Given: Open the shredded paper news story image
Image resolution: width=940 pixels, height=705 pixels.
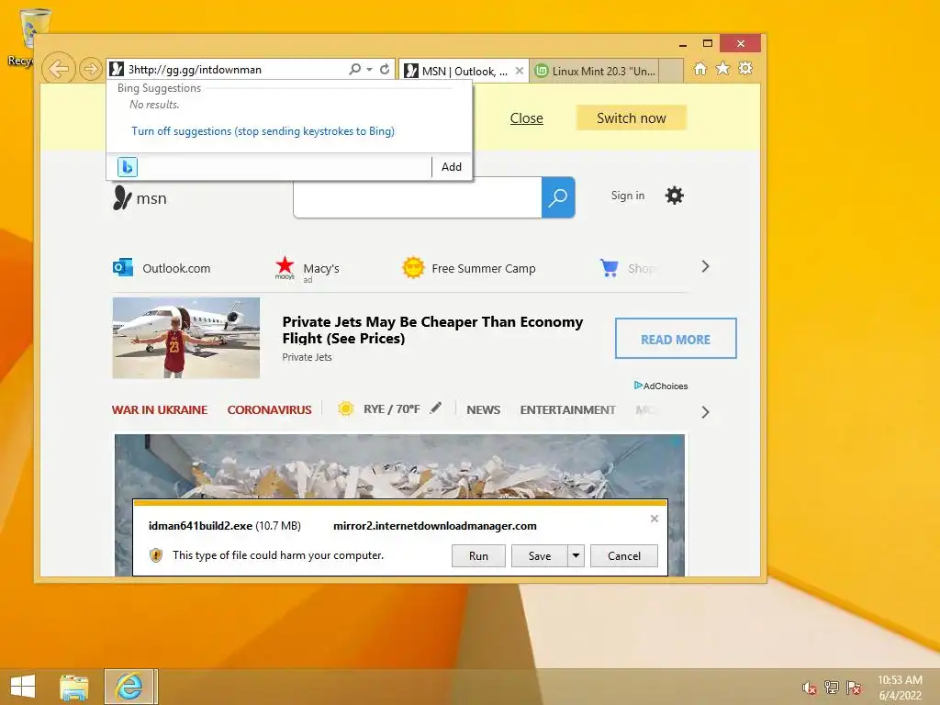Looking at the screenshot, I should click(399, 466).
